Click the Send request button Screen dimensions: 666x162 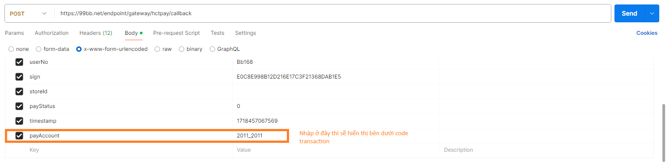pyautogui.click(x=629, y=13)
